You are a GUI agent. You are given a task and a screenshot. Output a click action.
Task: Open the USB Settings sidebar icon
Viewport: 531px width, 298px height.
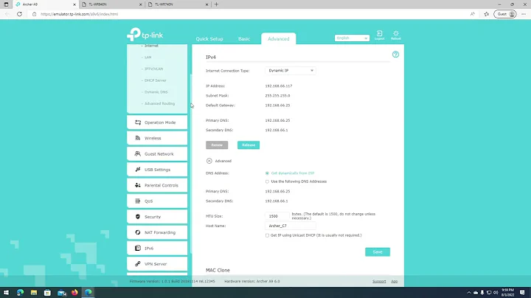click(137, 170)
